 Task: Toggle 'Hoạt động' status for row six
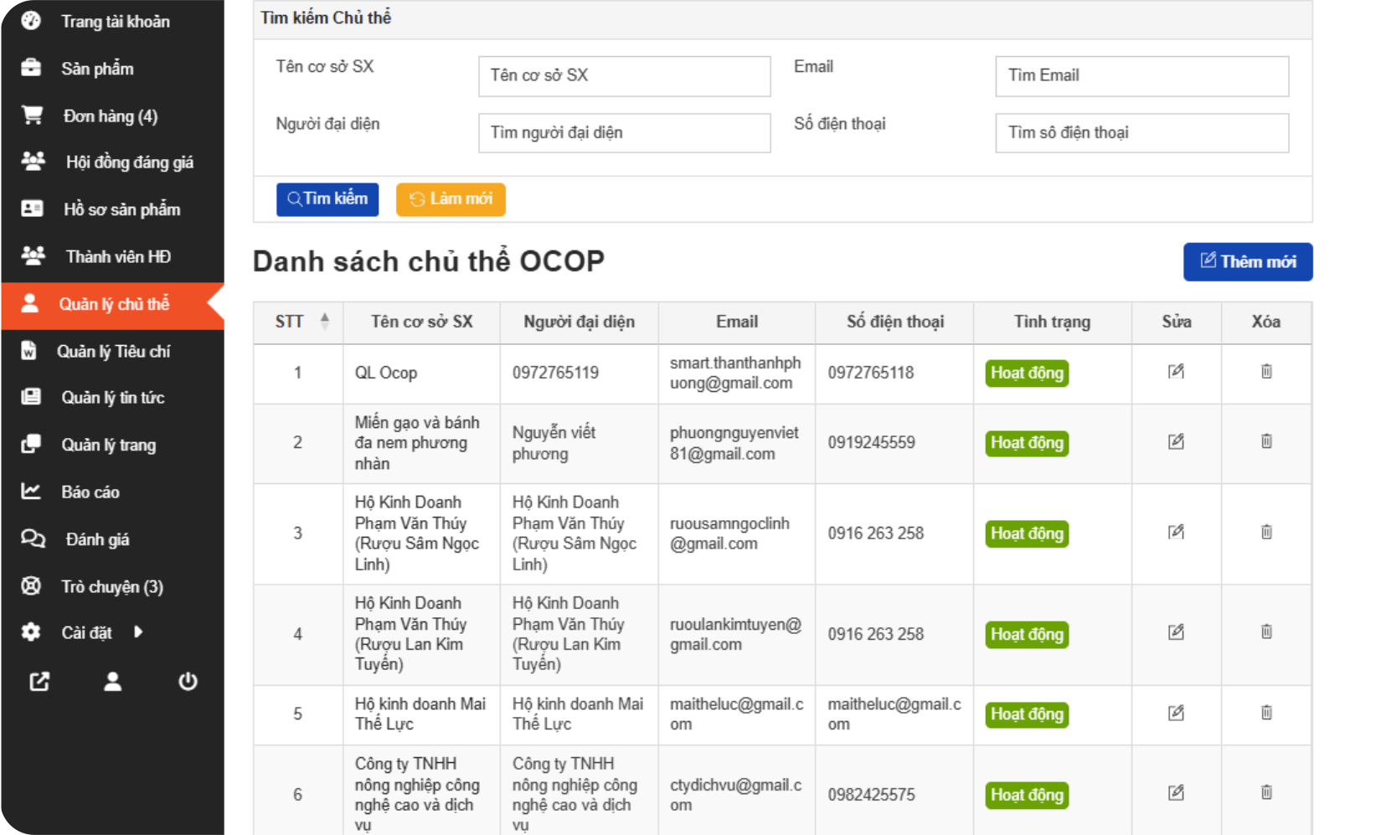click(x=1026, y=794)
